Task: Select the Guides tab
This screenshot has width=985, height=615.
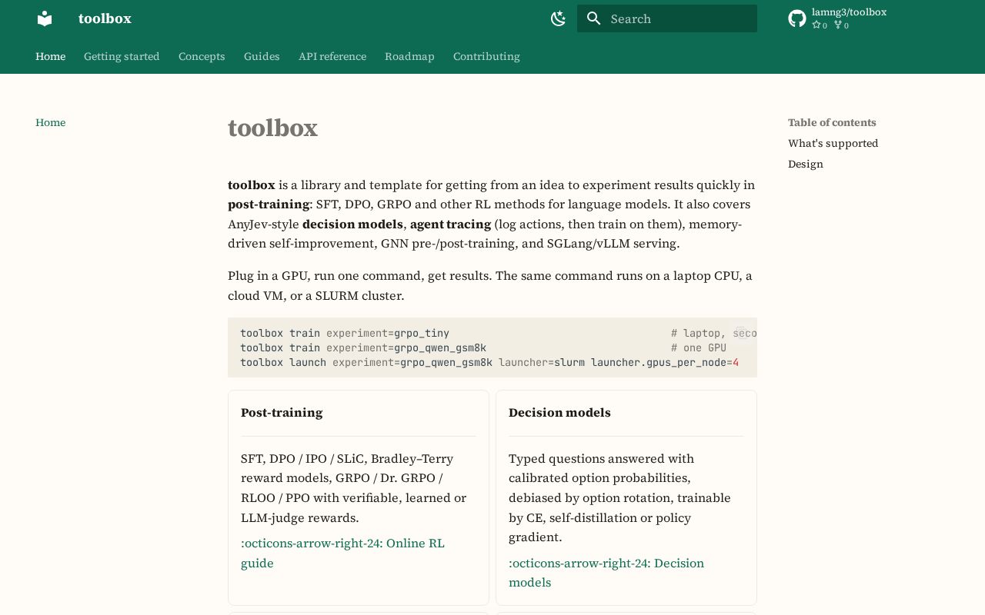Action: (x=262, y=56)
